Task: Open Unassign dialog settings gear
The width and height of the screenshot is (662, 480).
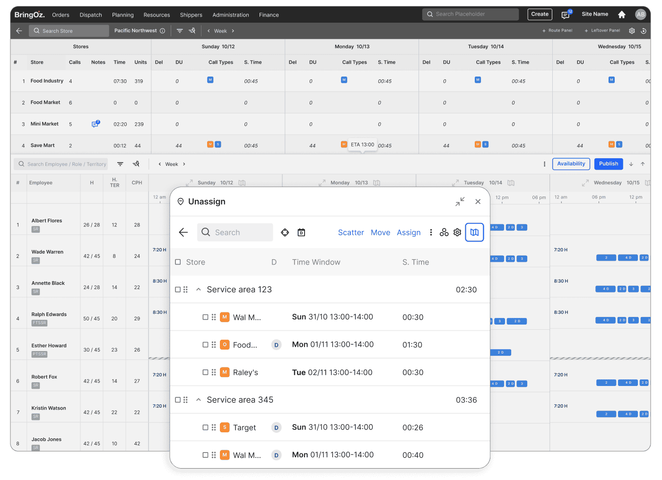Action: click(x=457, y=232)
